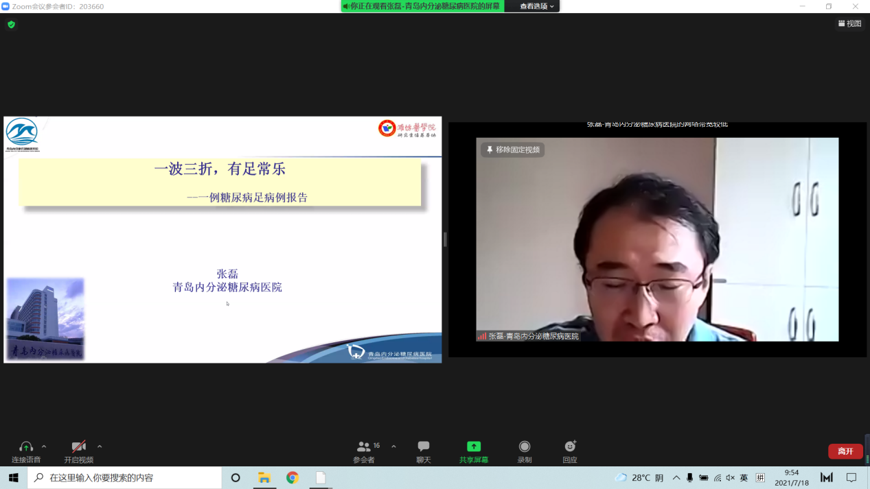This screenshot has height=489, width=870.
Task: Open the chat panel
Action: click(424, 451)
